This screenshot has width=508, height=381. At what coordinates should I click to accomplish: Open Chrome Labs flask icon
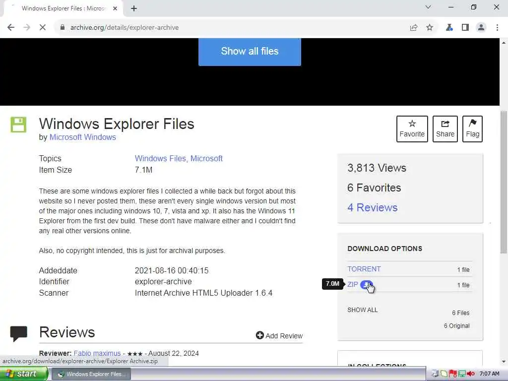pyautogui.click(x=449, y=28)
